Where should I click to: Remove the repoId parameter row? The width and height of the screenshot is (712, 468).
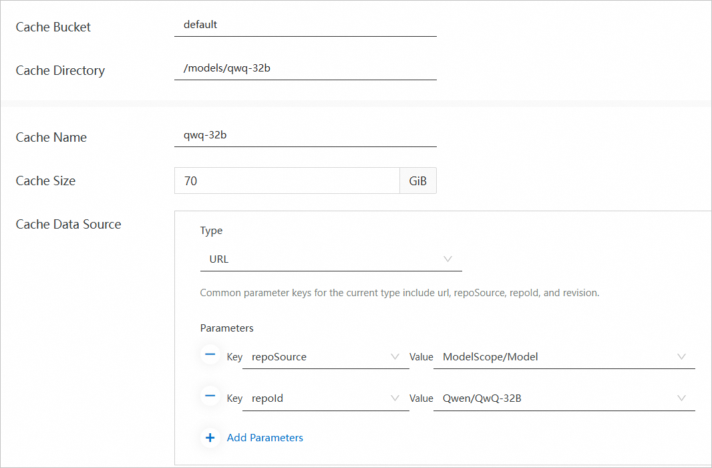click(x=210, y=397)
